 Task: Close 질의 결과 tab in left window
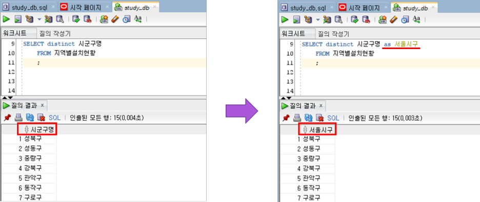[42, 105]
